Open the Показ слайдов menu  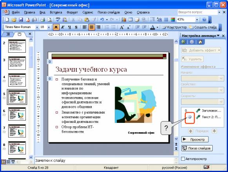[109, 12]
